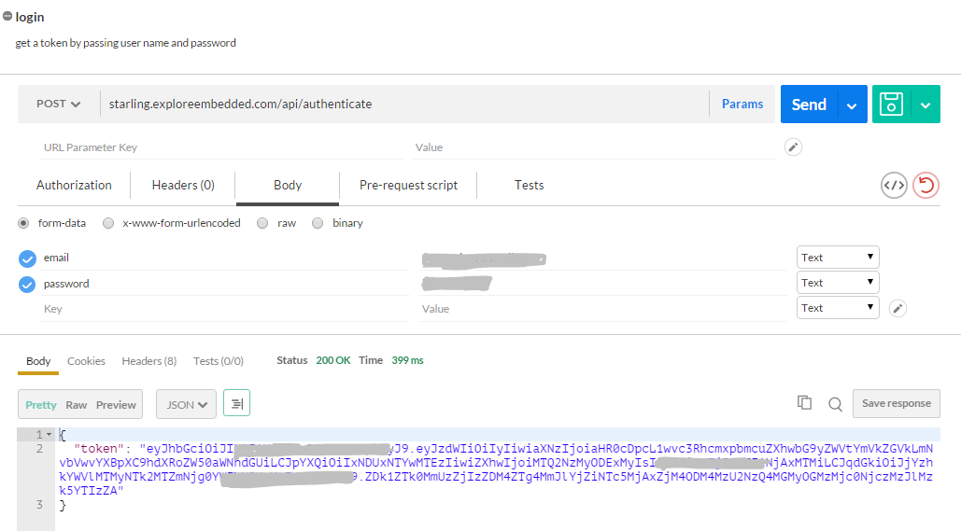This screenshot has width=961, height=531.
Task: Click the request description text
Action: point(126,43)
